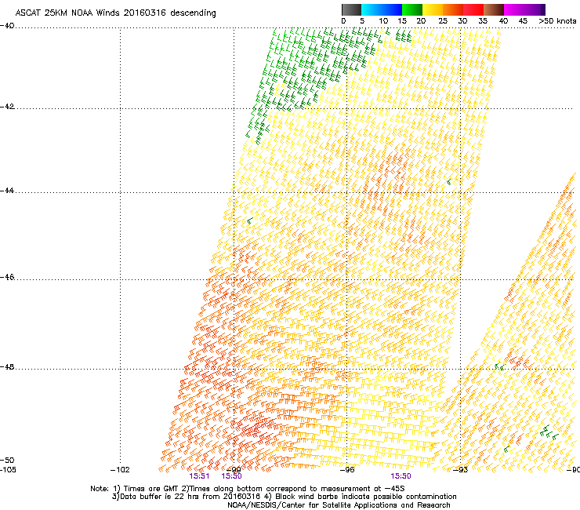The image size is (580, 510).
Task: Click the '-40' latitude axis label
Action: pyautogui.click(x=7, y=26)
